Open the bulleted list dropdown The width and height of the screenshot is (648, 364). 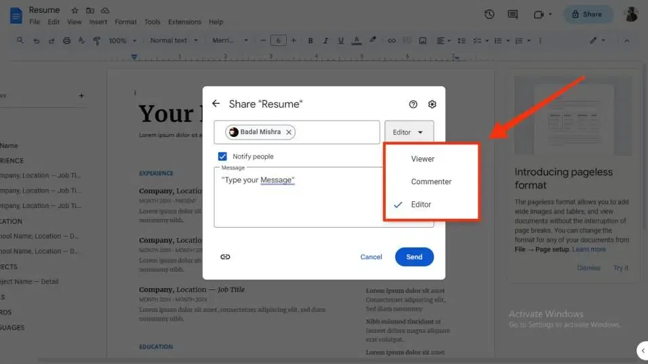click(x=502, y=41)
